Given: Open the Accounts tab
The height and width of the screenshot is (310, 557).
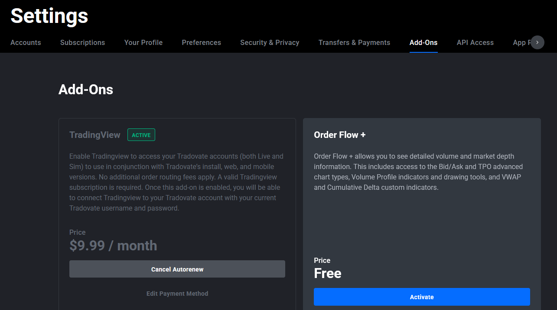Looking at the screenshot, I should pyautogui.click(x=26, y=42).
